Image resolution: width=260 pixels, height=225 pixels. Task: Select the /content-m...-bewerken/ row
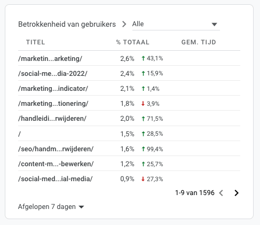coord(129,164)
